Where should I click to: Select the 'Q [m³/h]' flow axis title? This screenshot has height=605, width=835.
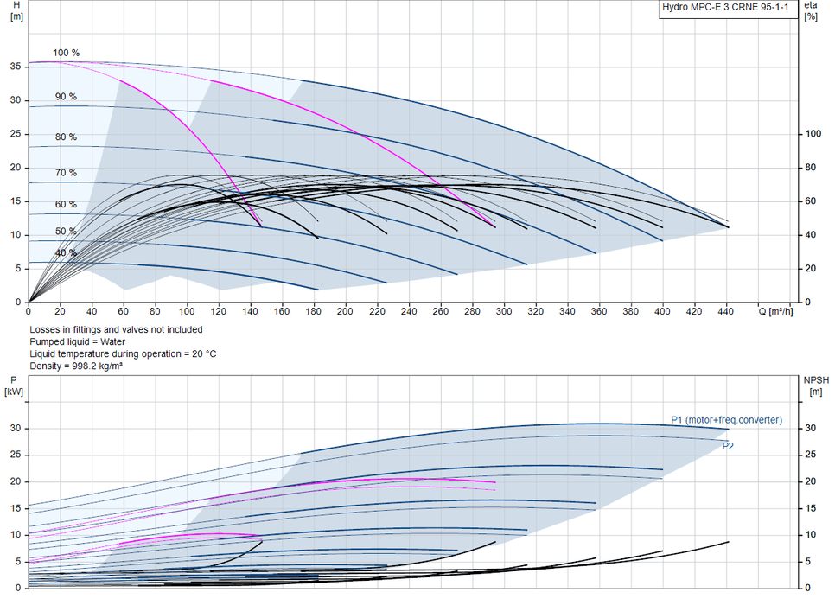775,311
